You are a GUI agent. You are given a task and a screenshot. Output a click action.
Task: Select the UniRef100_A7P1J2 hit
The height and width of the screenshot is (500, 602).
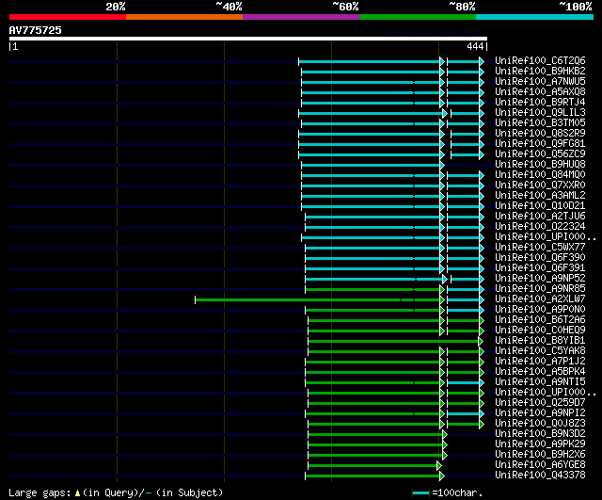540,362
